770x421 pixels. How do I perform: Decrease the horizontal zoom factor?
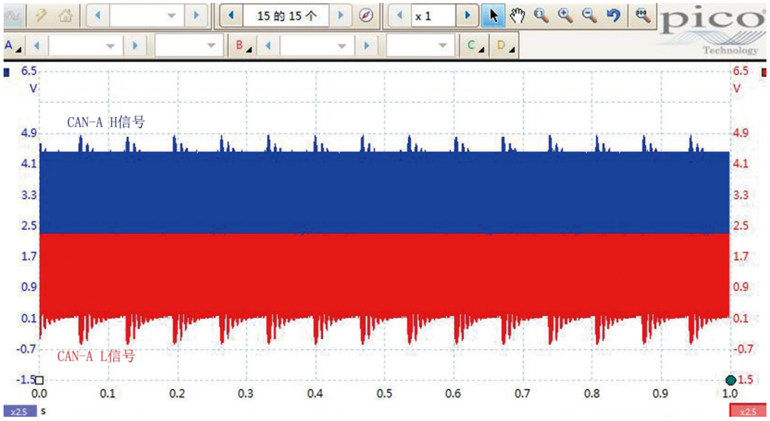click(400, 16)
